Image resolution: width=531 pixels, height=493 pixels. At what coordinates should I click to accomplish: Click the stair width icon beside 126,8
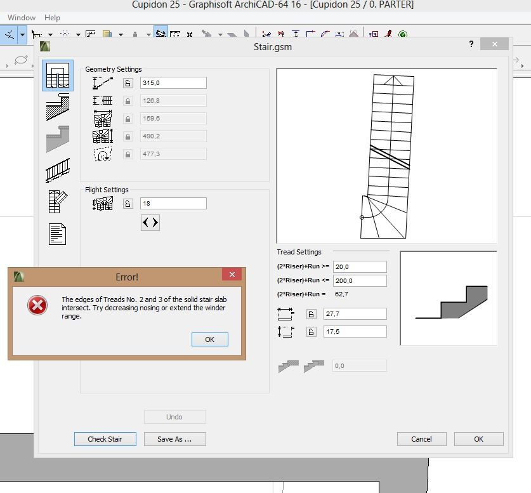tap(103, 100)
